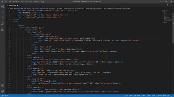Open the View menu

coord(22,2)
